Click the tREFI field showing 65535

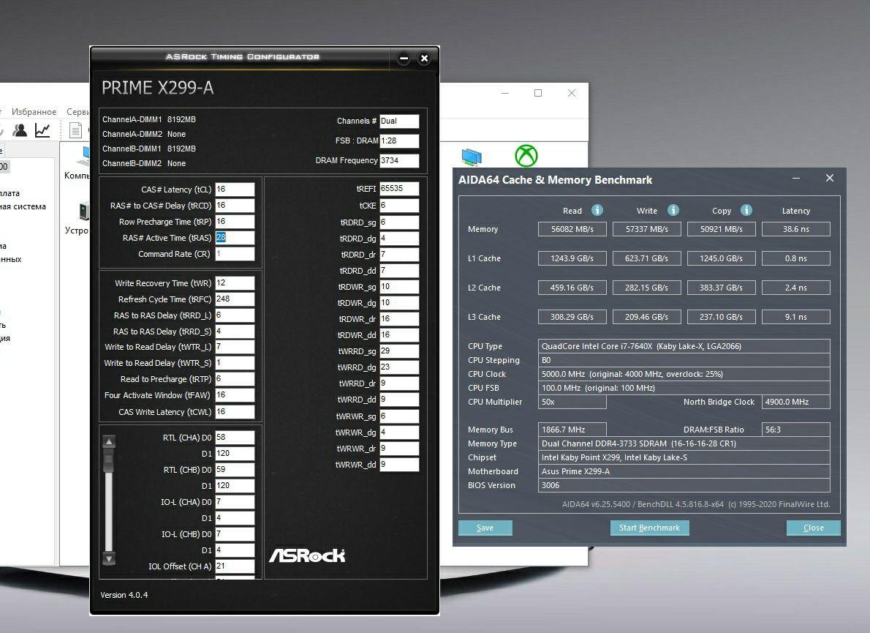coord(399,189)
